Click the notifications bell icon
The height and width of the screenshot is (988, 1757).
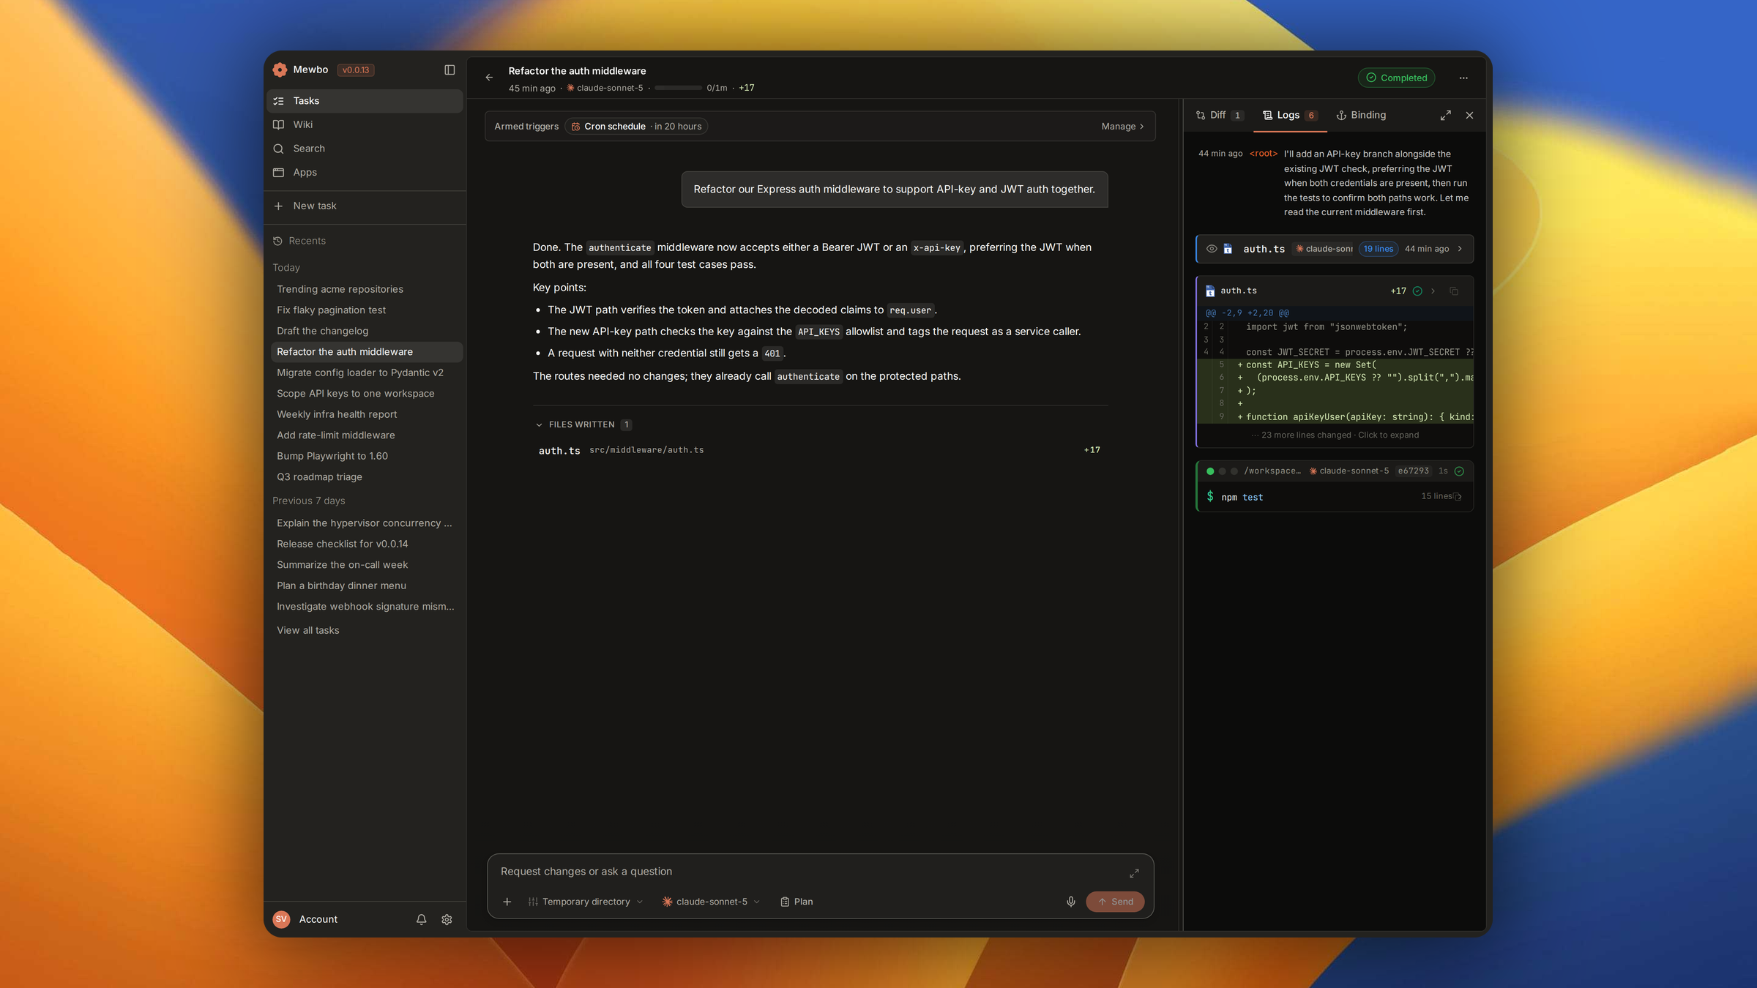point(421,919)
